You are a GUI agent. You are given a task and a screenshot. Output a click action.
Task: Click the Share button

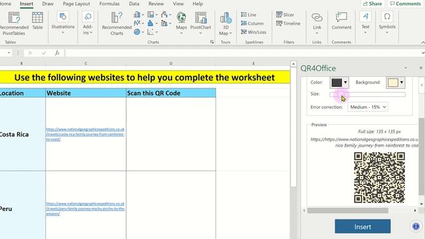[x=373, y=4]
